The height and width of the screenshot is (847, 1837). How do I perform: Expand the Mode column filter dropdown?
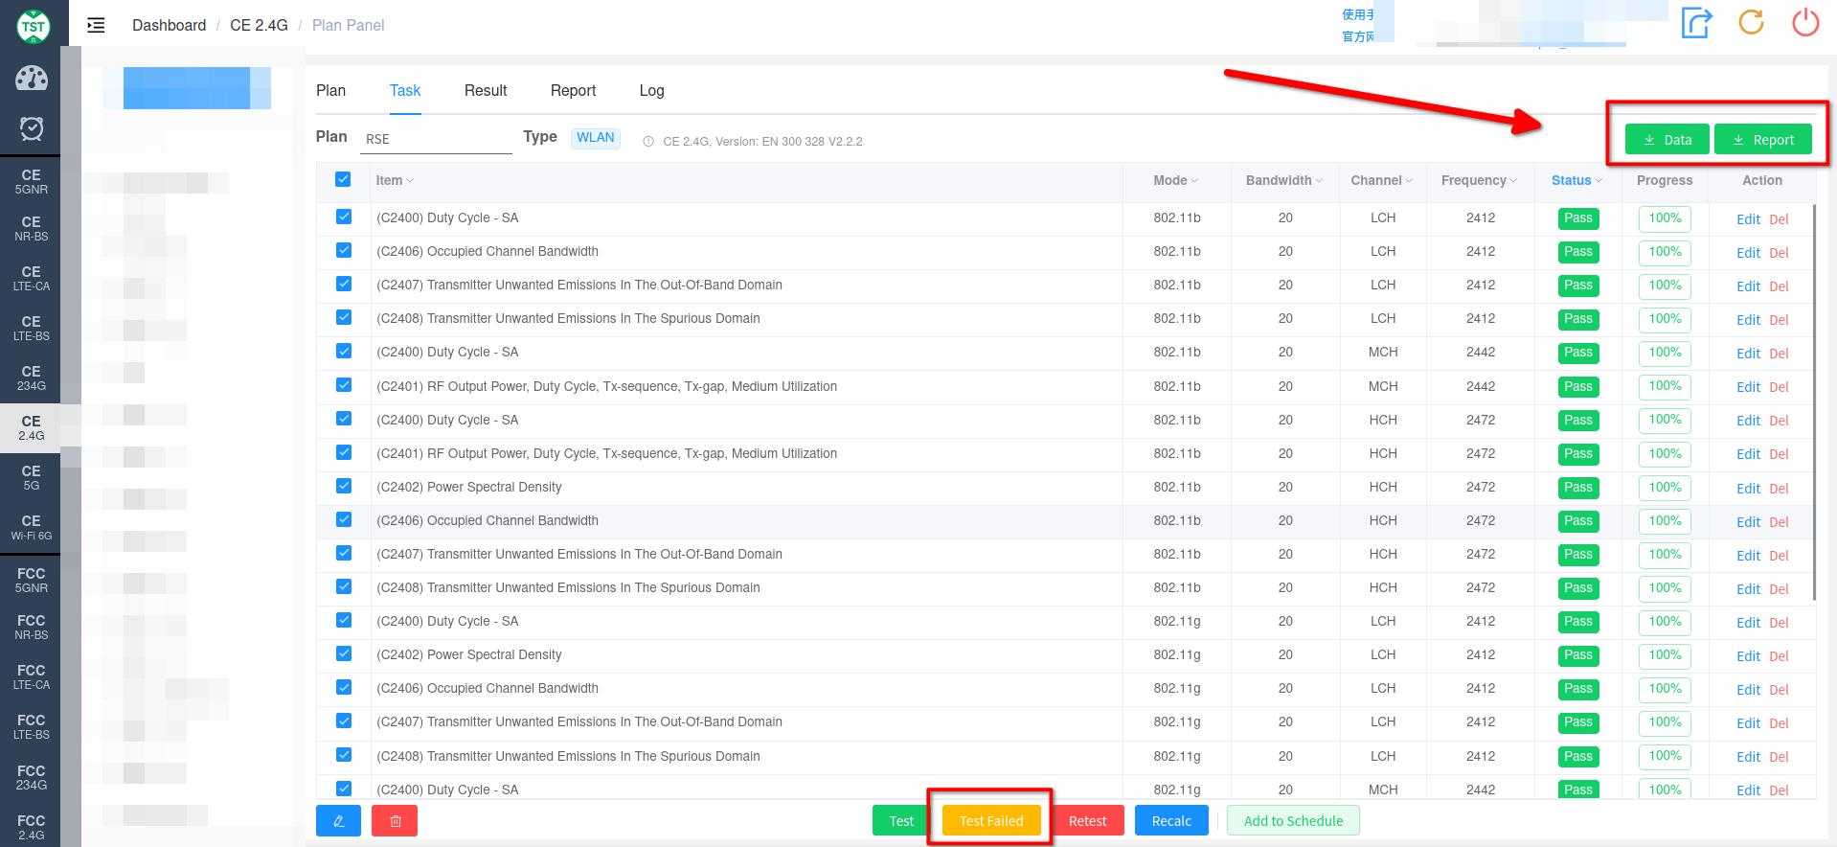1176,180
